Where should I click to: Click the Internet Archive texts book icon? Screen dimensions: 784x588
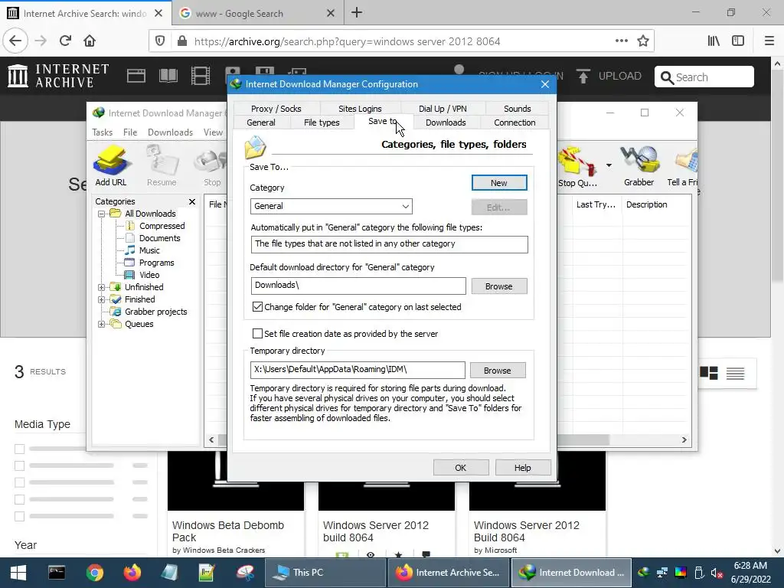pos(168,76)
